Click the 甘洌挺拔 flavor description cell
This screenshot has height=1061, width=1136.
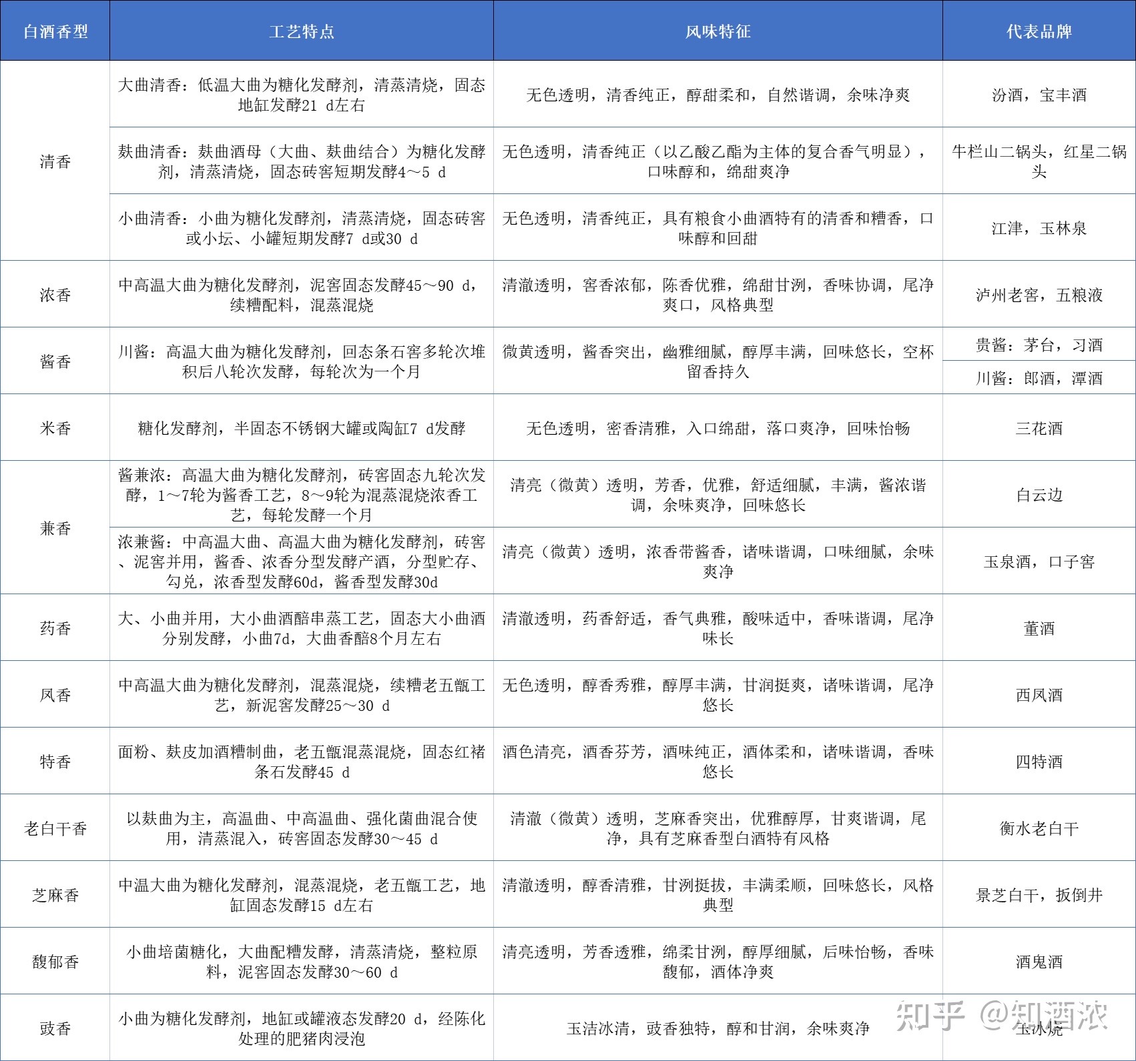coord(718,894)
